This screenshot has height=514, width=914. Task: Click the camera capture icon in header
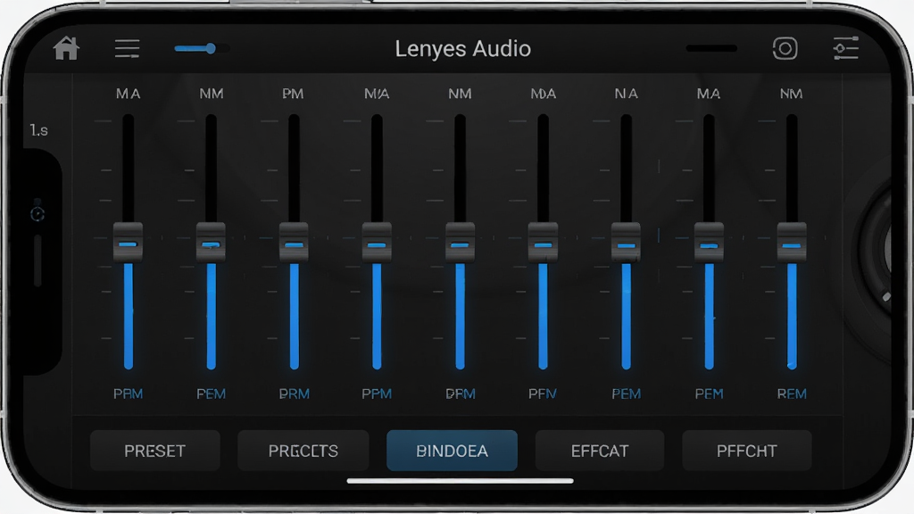(785, 48)
